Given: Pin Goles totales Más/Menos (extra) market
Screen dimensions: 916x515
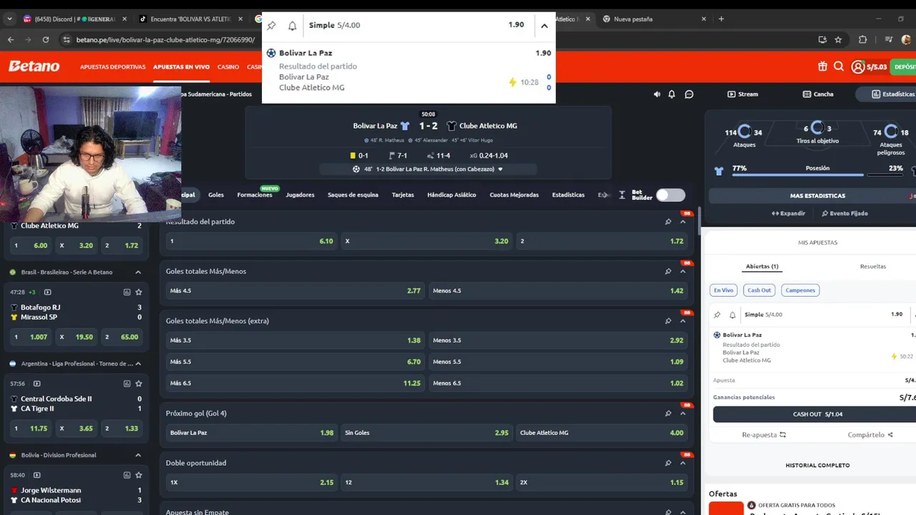Looking at the screenshot, I should point(668,321).
